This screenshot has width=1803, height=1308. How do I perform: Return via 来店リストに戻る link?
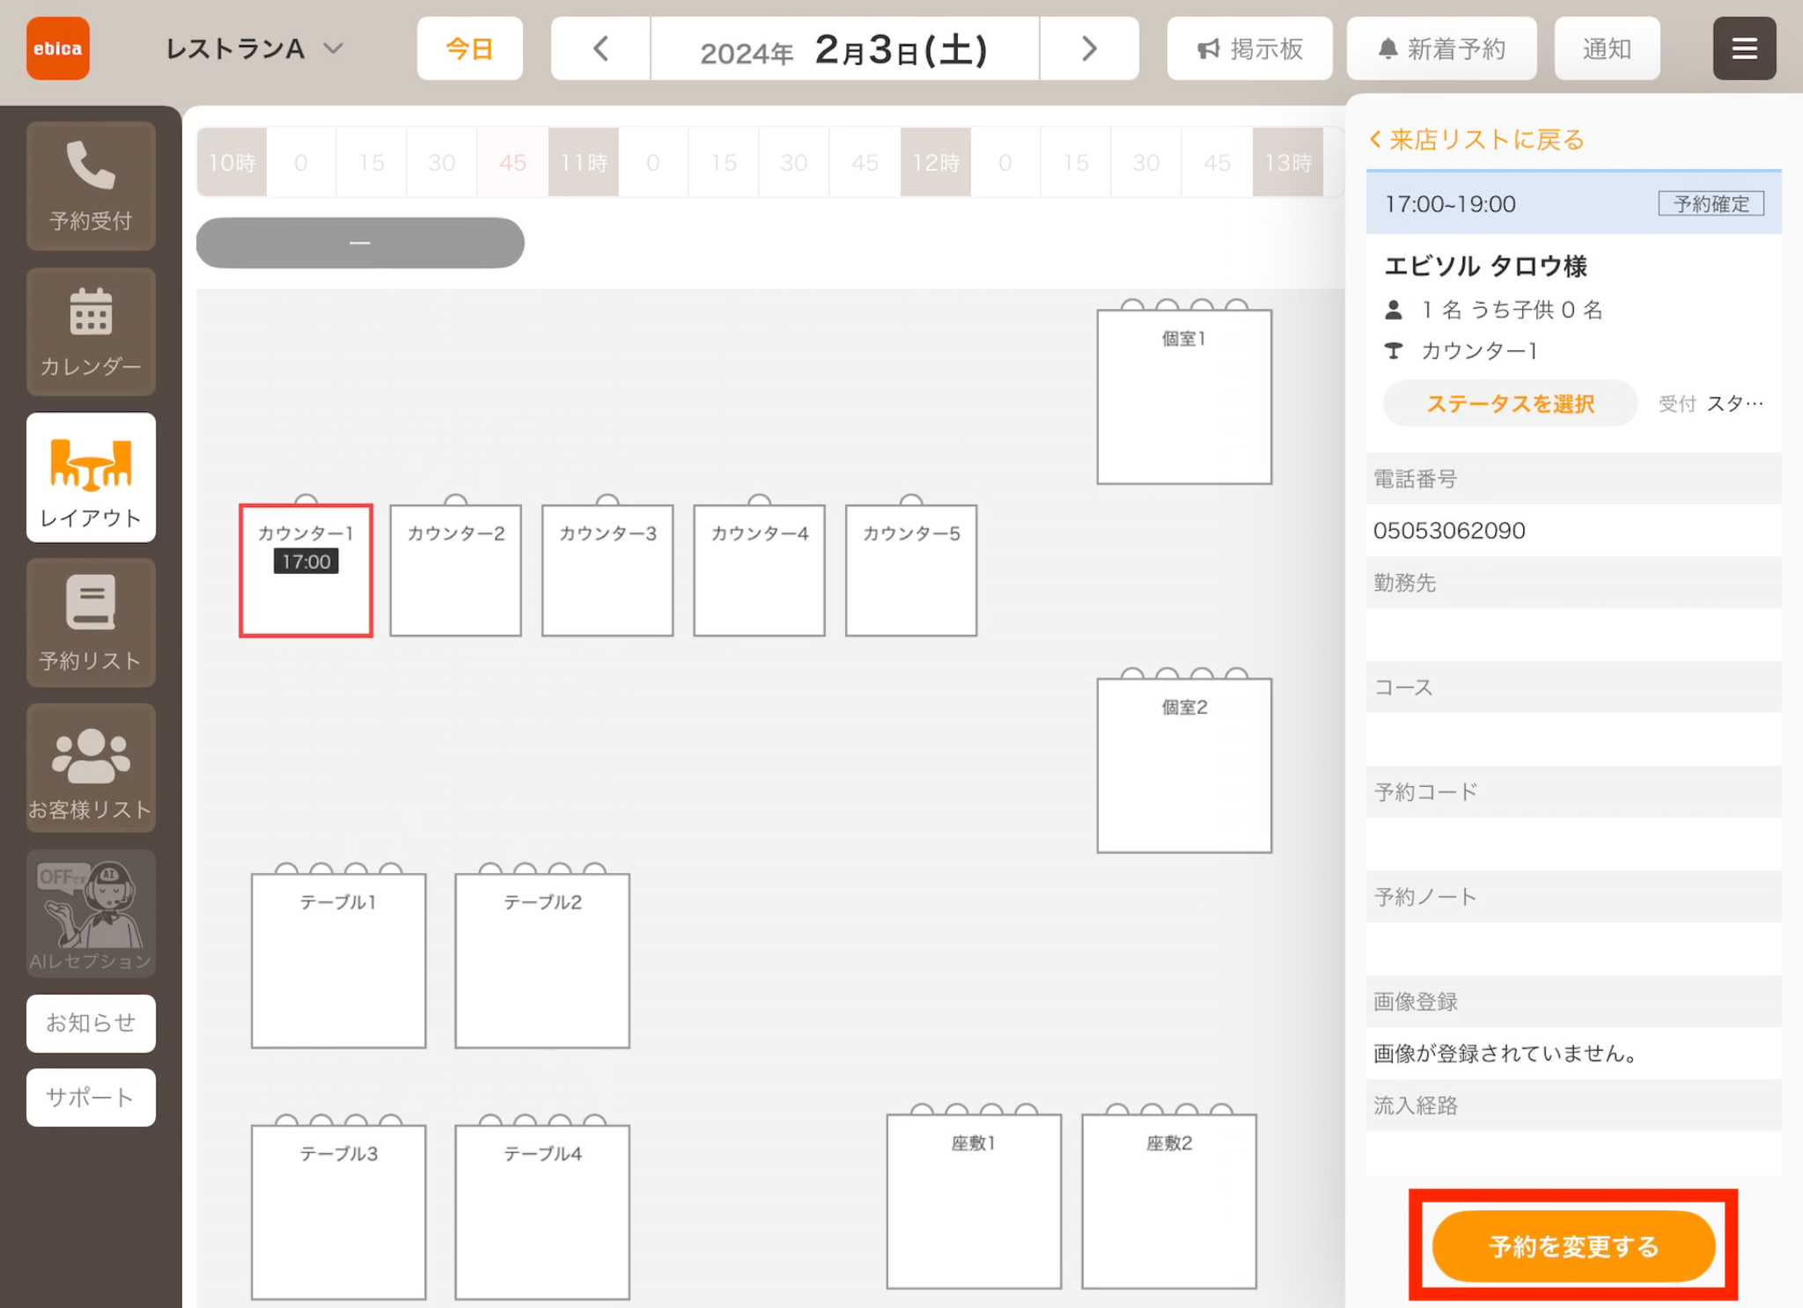(1477, 139)
